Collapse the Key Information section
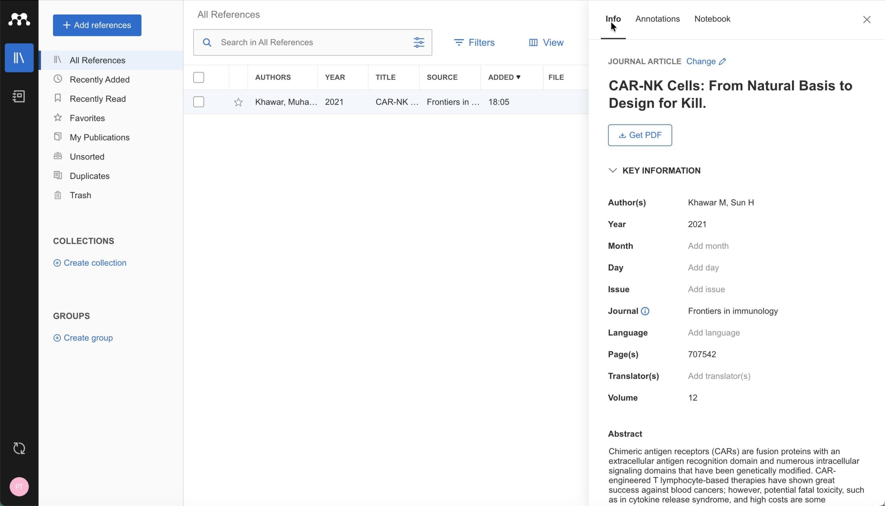The image size is (885, 506). coord(613,171)
